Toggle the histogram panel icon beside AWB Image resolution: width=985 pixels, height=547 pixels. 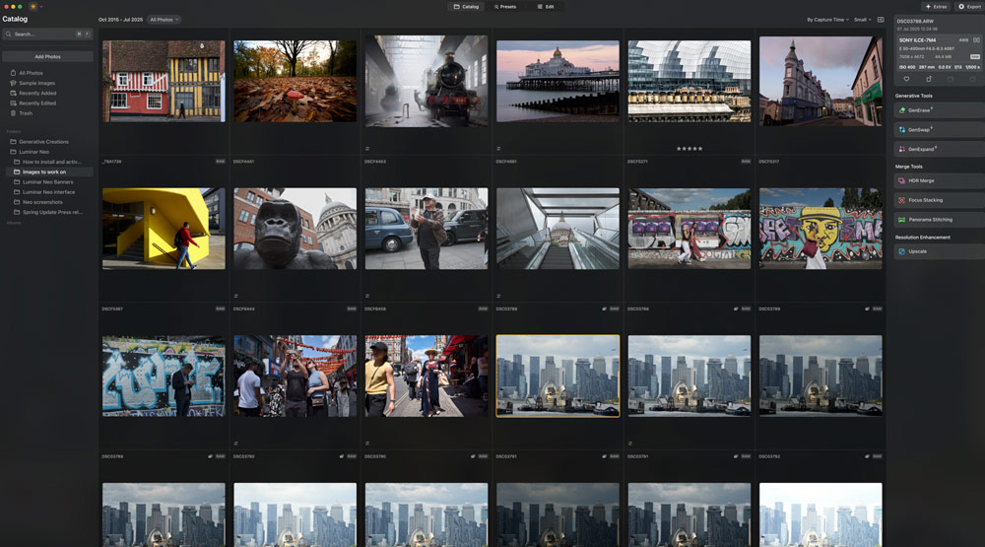[976, 40]
